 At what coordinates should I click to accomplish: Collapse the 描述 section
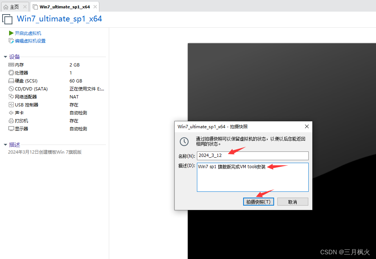click(5, 145)
